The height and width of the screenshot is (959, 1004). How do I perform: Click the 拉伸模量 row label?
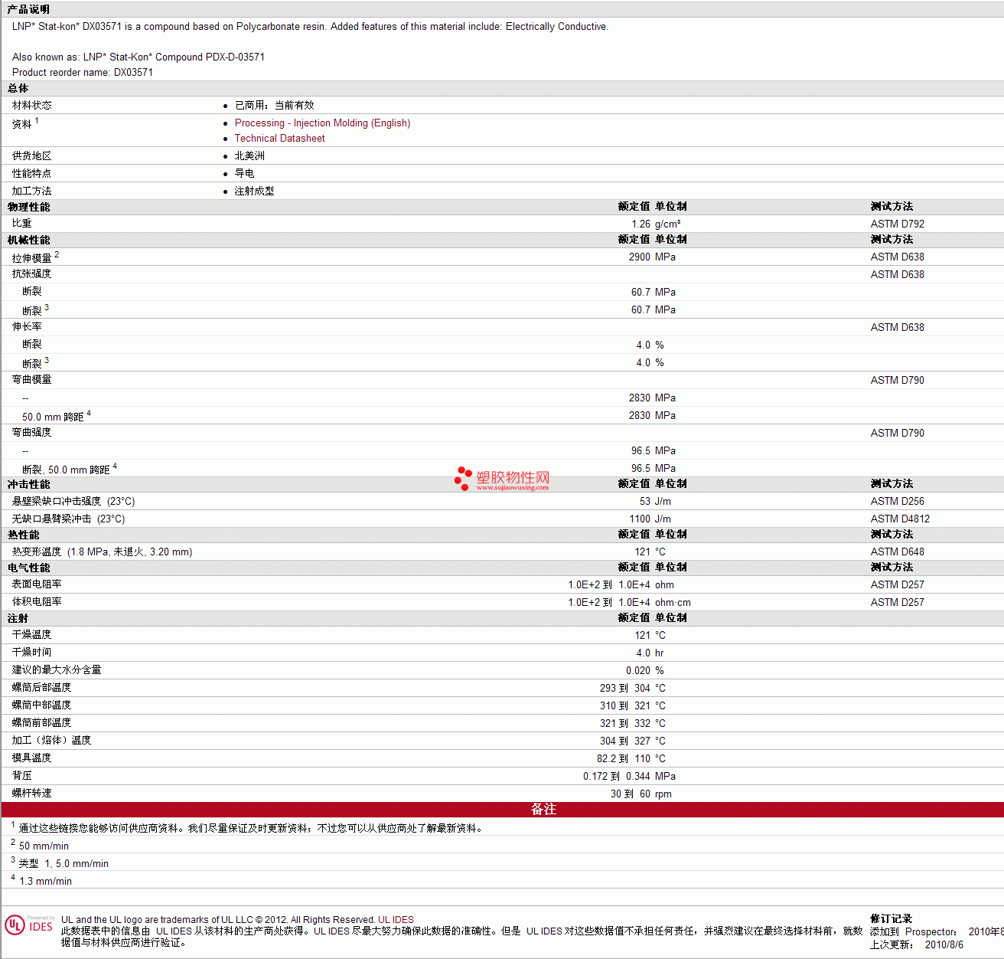coord(32,258)
